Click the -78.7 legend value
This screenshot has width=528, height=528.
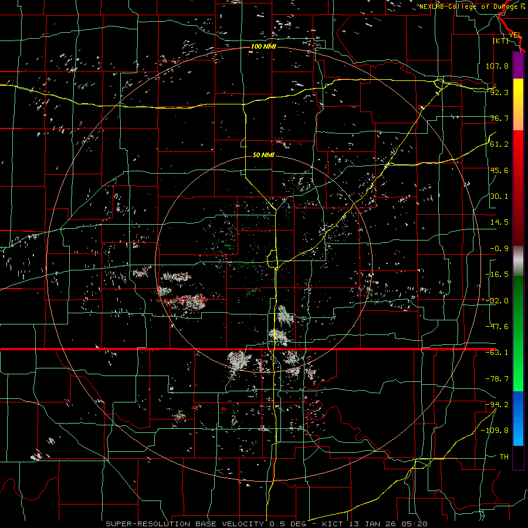497,379
